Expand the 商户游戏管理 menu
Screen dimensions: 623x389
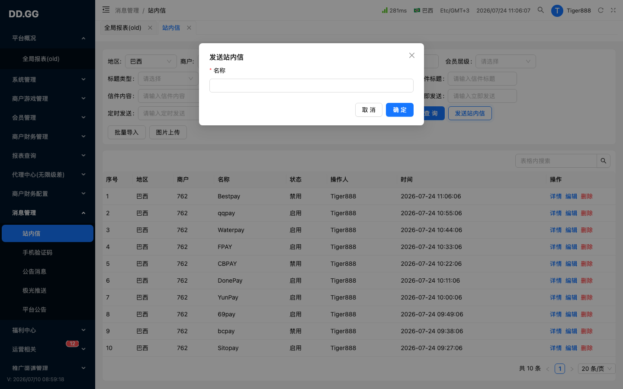coord(48,99)
